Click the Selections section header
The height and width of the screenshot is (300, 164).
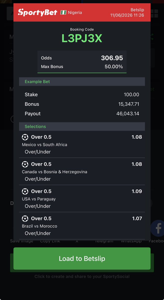pos(82,126)
